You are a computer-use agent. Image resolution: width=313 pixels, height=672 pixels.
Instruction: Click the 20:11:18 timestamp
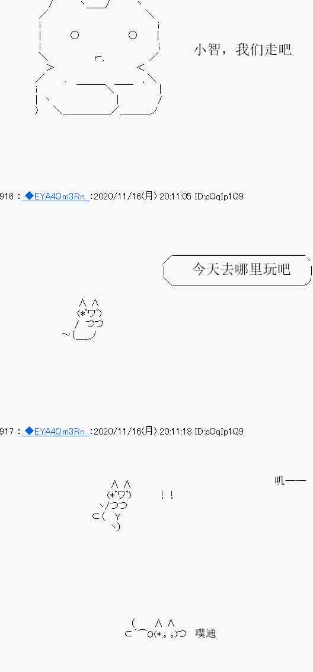point(175,431)
